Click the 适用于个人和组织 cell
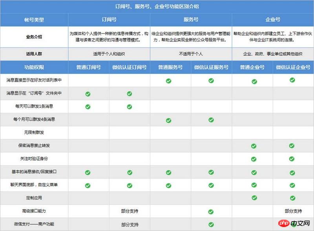 (109, 54)
